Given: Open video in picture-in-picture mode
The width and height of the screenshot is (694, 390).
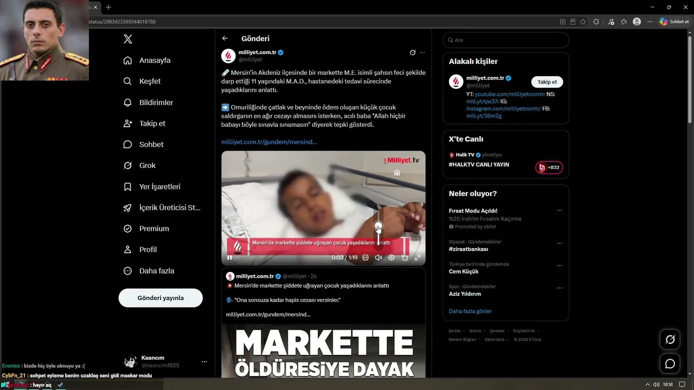Looking at the screenshot, I should [404, 258].
